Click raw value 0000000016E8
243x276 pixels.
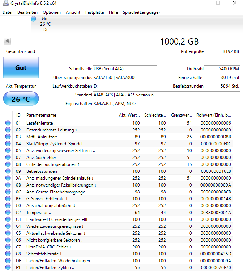click(216, 171)
